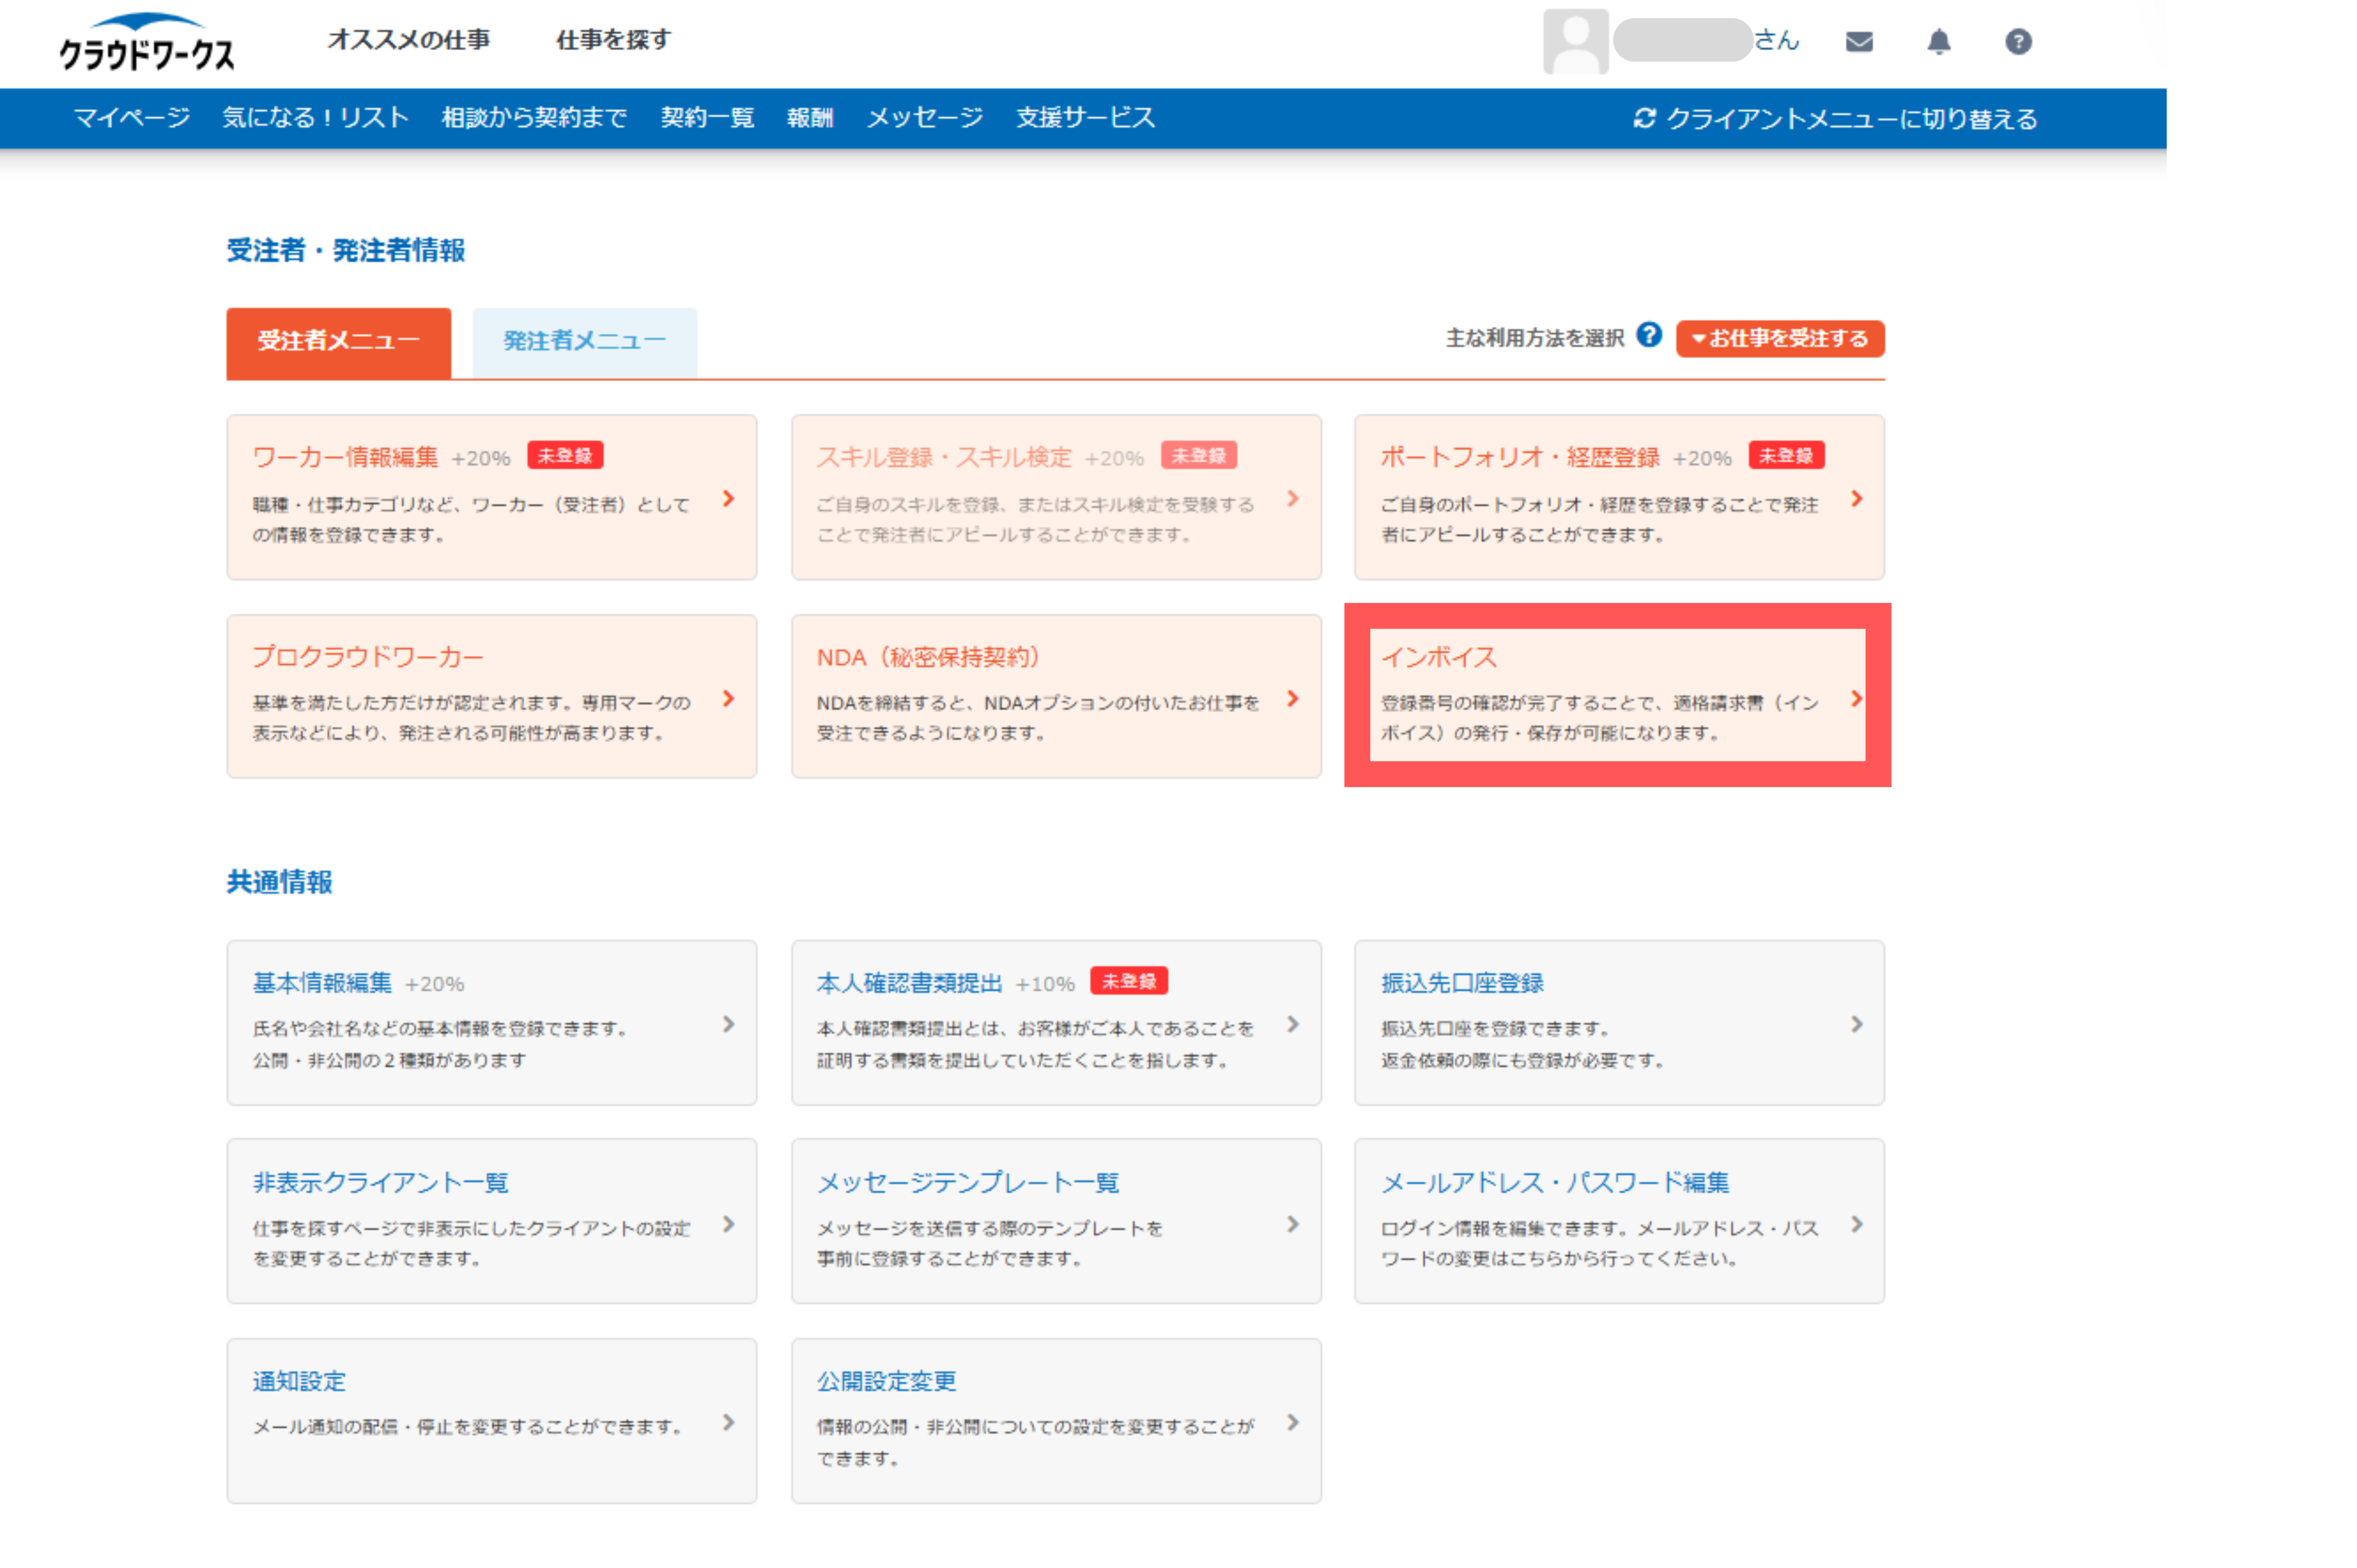Click the user avatar icon
The height and width of the screenshot is (1568, 2357).
click(1575, 41)
